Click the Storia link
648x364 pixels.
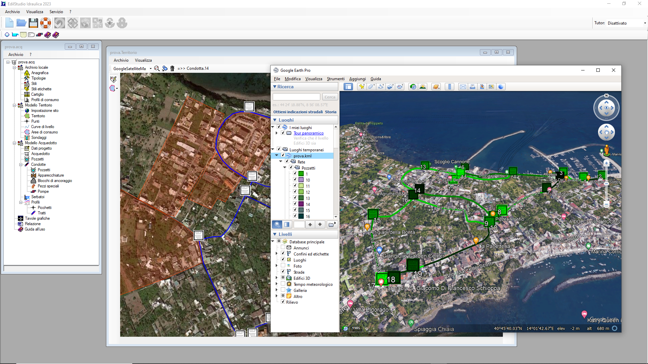click(x=331, y=112)
